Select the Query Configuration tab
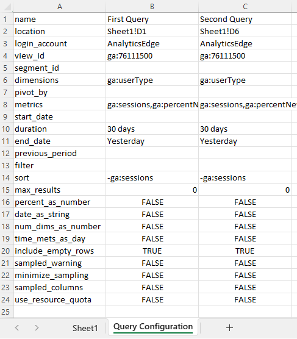The height and width of the screenshot is (339, 297). tap(153, 327)
